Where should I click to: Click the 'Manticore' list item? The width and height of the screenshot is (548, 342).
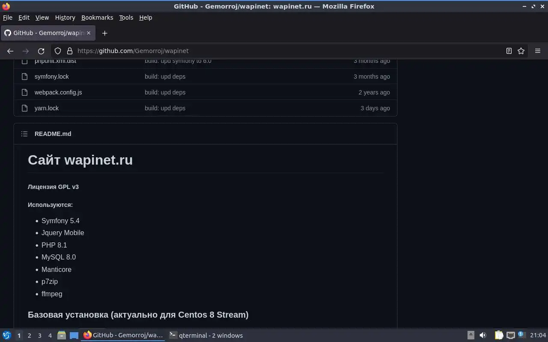click(57, 269)
